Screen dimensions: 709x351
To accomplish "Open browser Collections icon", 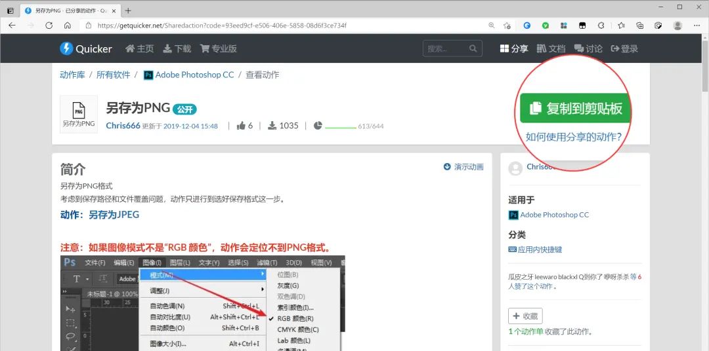I will 640,26.
